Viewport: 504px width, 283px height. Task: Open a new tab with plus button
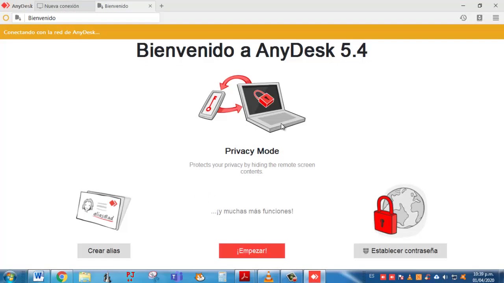tap(161, 6)
